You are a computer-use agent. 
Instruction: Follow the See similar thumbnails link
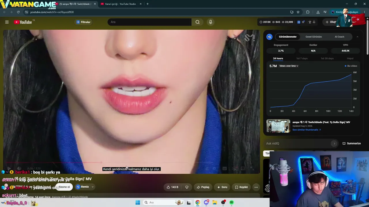306,130
